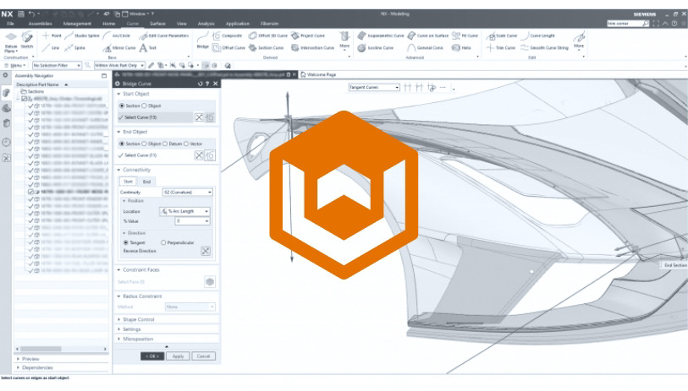Click the Isoparametric Curve tool
The width and height of the screenshot is (688, 391).
point(381,35)
